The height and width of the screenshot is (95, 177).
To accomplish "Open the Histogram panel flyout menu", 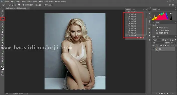I will [175, 9].
